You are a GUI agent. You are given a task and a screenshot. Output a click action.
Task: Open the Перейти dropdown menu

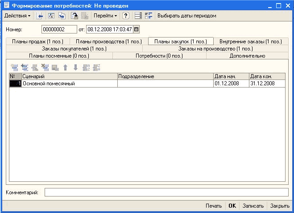point(105,16)
